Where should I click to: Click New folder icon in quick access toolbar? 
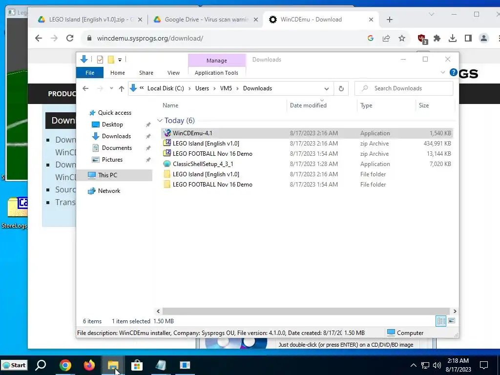tap(111, 59)
